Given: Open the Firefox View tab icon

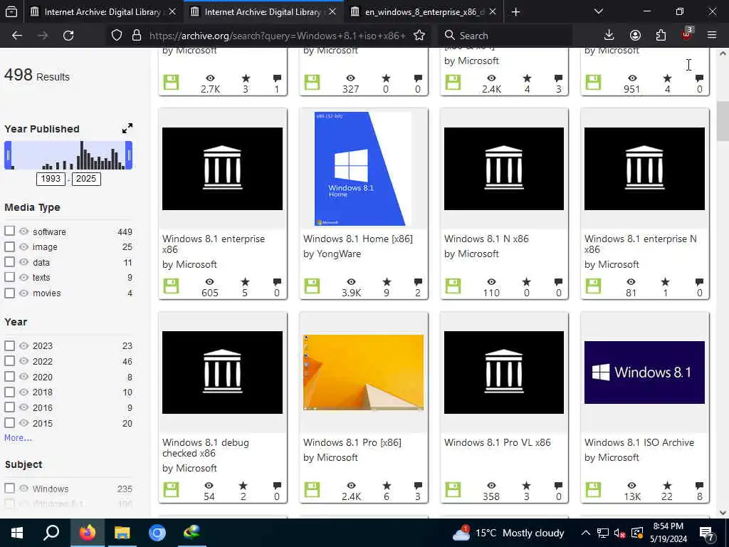Looking at the screenshot, I should 11,11.
